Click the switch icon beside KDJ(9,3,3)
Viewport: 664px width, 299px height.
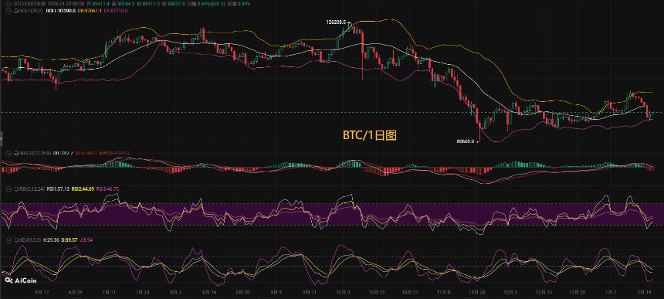[x=16, y=240]
